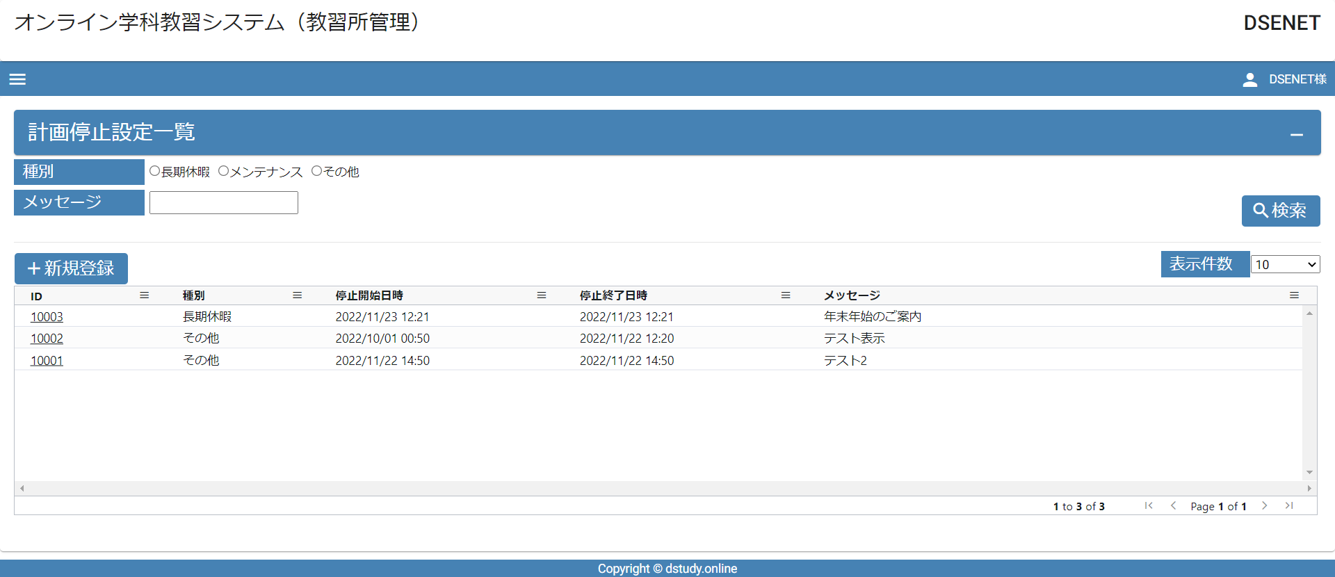Open record ID 10001 link
Image resolution: width=1335 pixels, height=577 pixels.
click(x=47, y=361)
